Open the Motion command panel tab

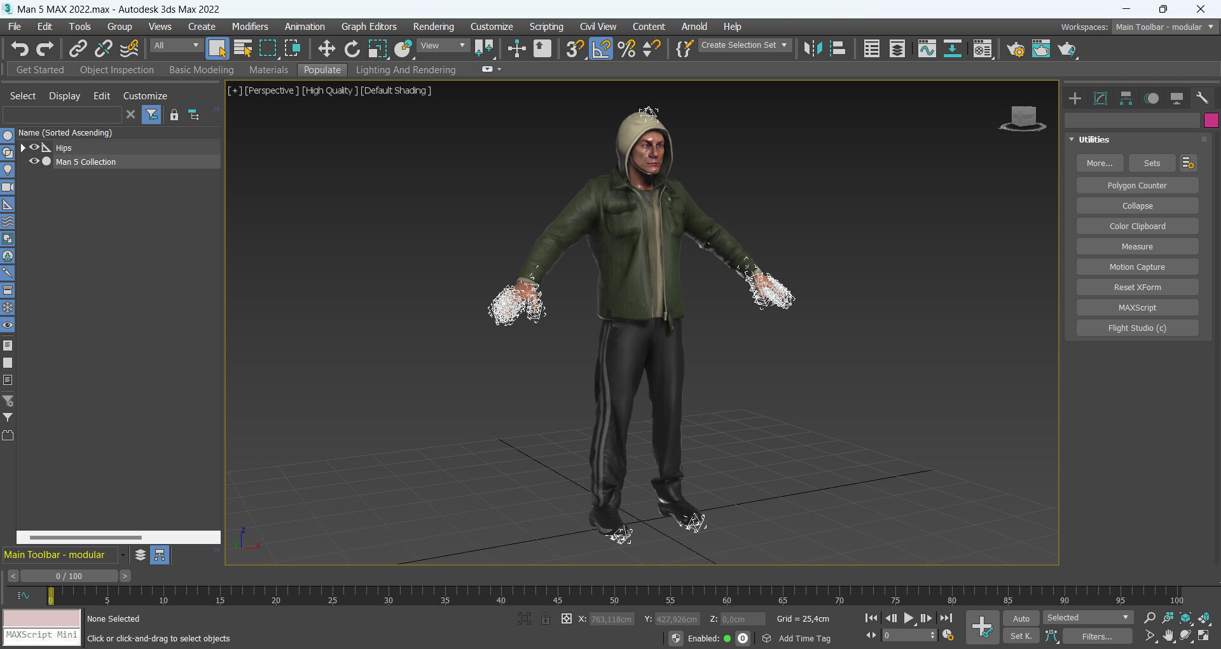pos(1151,98)
